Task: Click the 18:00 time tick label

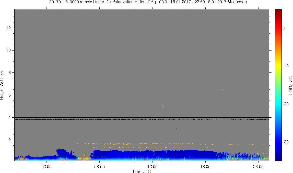Action: [206, 167]
